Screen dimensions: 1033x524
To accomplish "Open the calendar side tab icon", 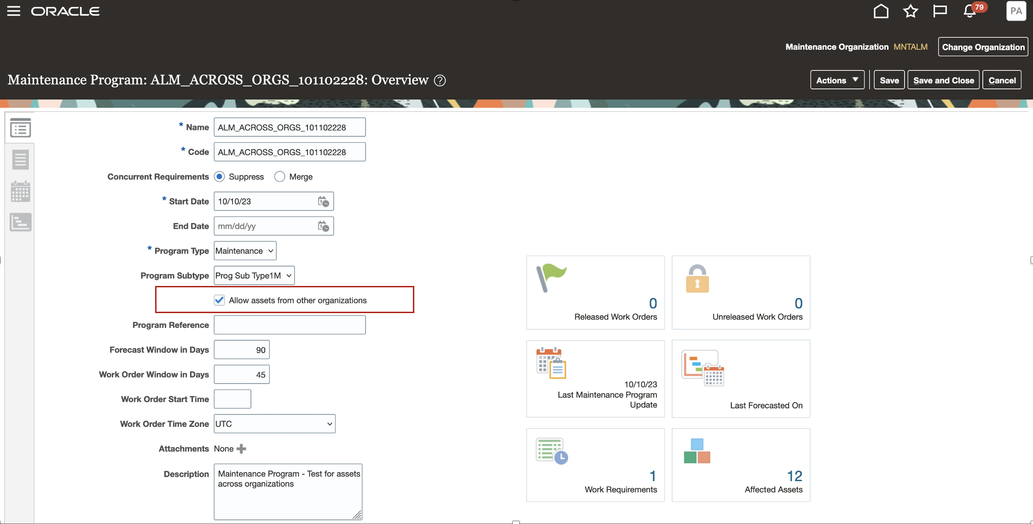I will (20, 191).
